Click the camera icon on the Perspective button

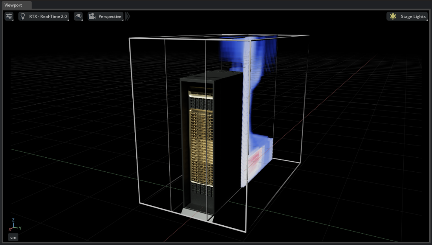pos(91,16)
